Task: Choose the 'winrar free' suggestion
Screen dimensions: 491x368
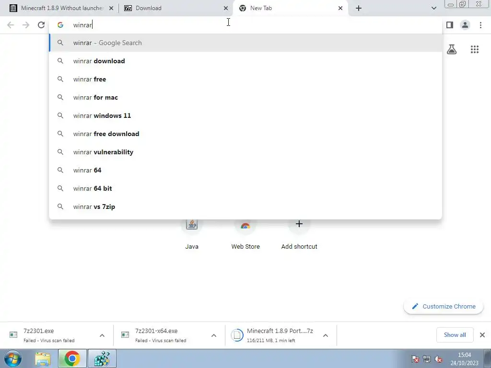Action: click(x=245, y=79)
